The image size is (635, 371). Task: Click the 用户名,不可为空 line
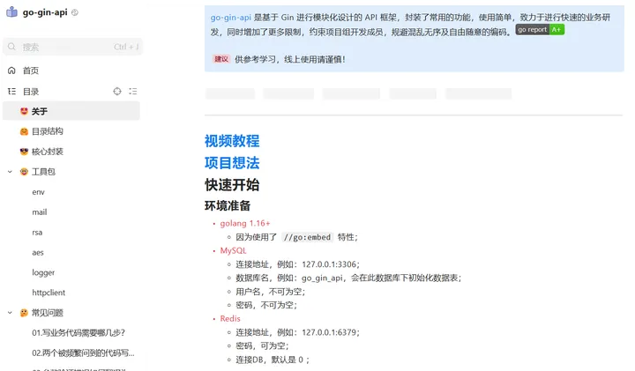pyautogui.click(x=271, y=292)
